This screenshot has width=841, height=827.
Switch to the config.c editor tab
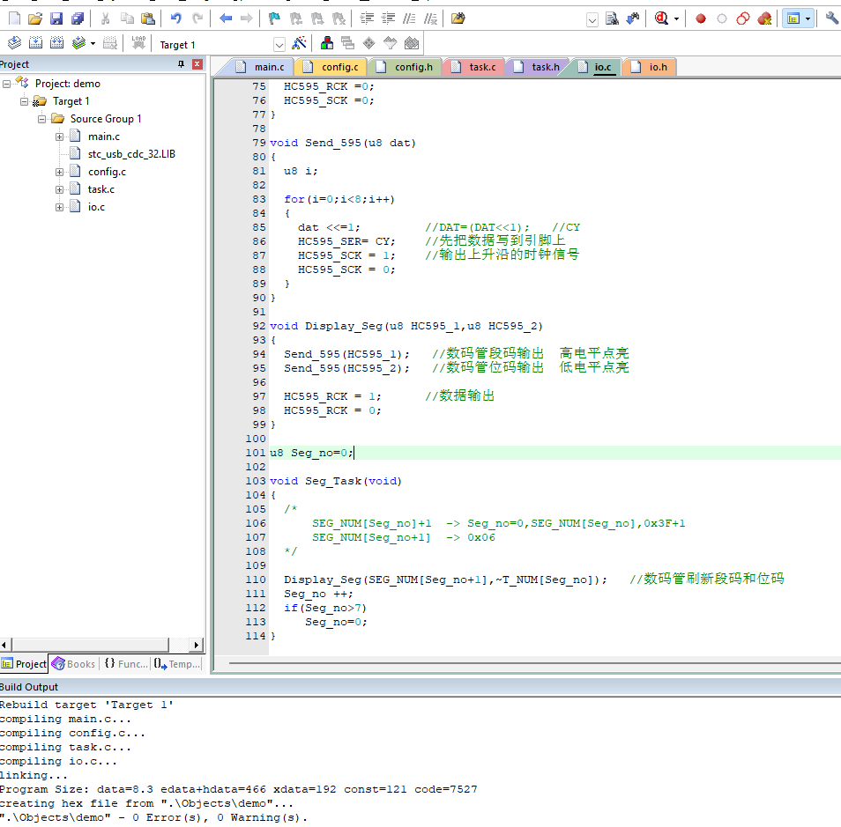[331, 67]
